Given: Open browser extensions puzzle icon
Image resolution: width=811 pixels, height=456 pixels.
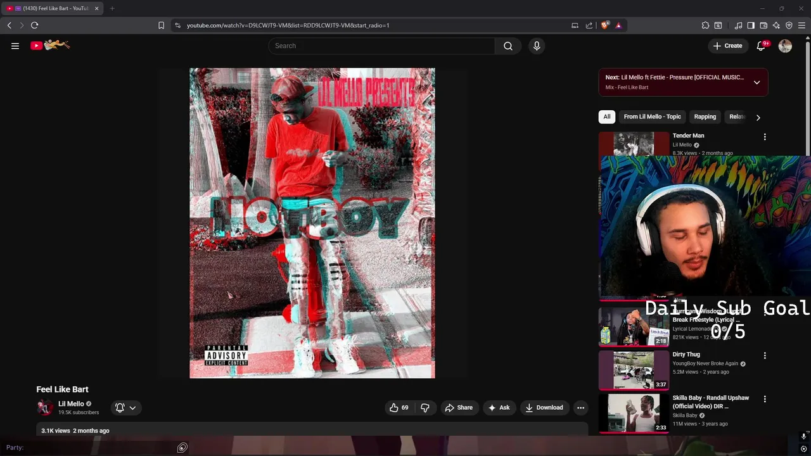Looking at the screenshot, I should pyautogui.click(x=705, y=25).
